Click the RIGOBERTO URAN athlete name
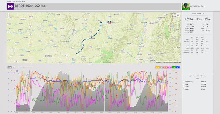 pos(197,6)
